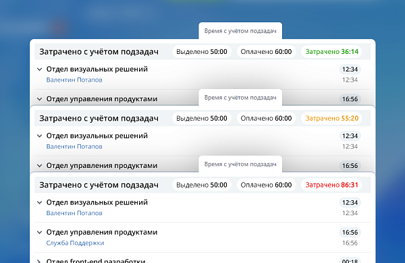Open Служба Поддержки link
This screenshot has height=263, width=405.
click(75, 243)
